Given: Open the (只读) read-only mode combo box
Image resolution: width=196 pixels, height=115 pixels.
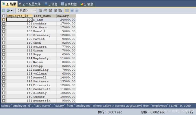Looking at the screenshot, I should point(26,11).
